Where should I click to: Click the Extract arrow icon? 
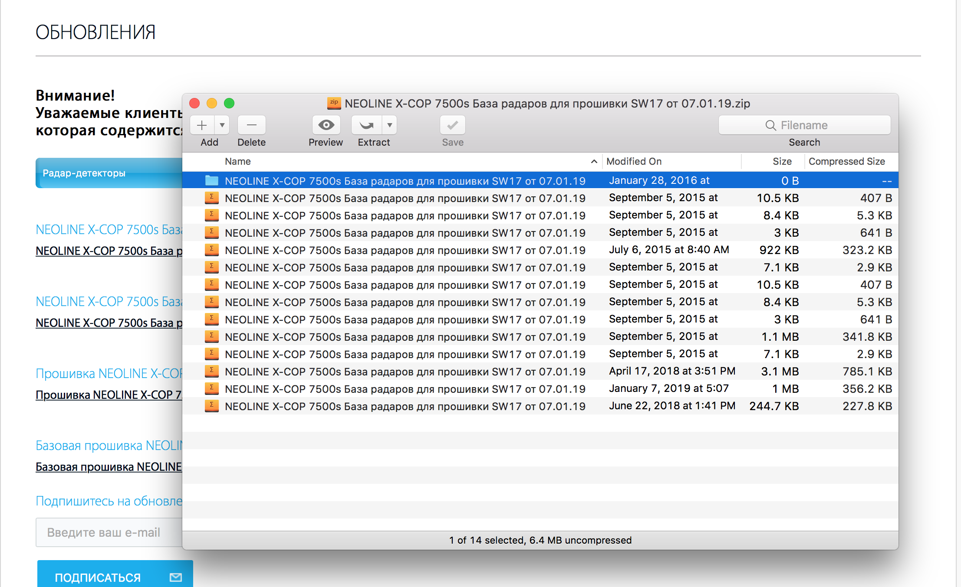367,125
